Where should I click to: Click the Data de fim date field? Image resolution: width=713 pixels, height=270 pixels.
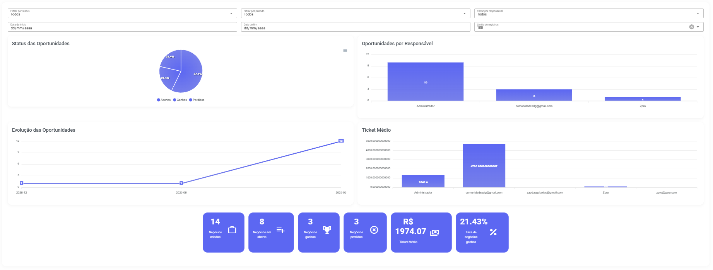click(355, 27)
